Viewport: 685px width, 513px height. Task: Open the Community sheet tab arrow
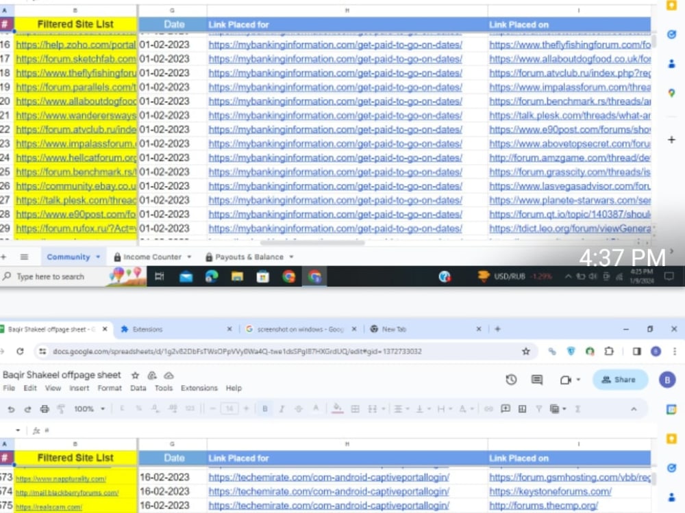pos(98,257)
